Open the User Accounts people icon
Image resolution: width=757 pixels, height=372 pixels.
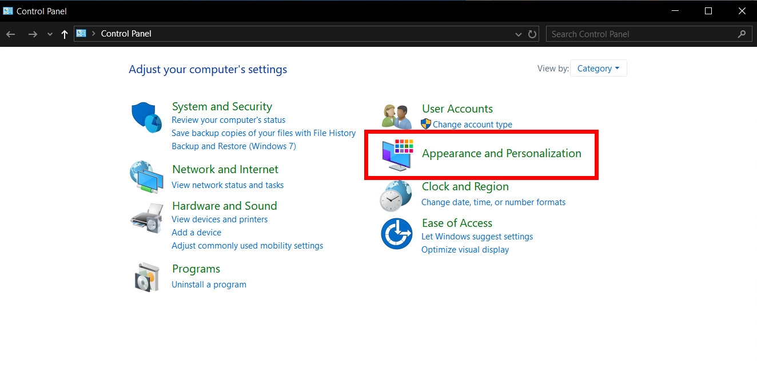click(x=397, y=117)
